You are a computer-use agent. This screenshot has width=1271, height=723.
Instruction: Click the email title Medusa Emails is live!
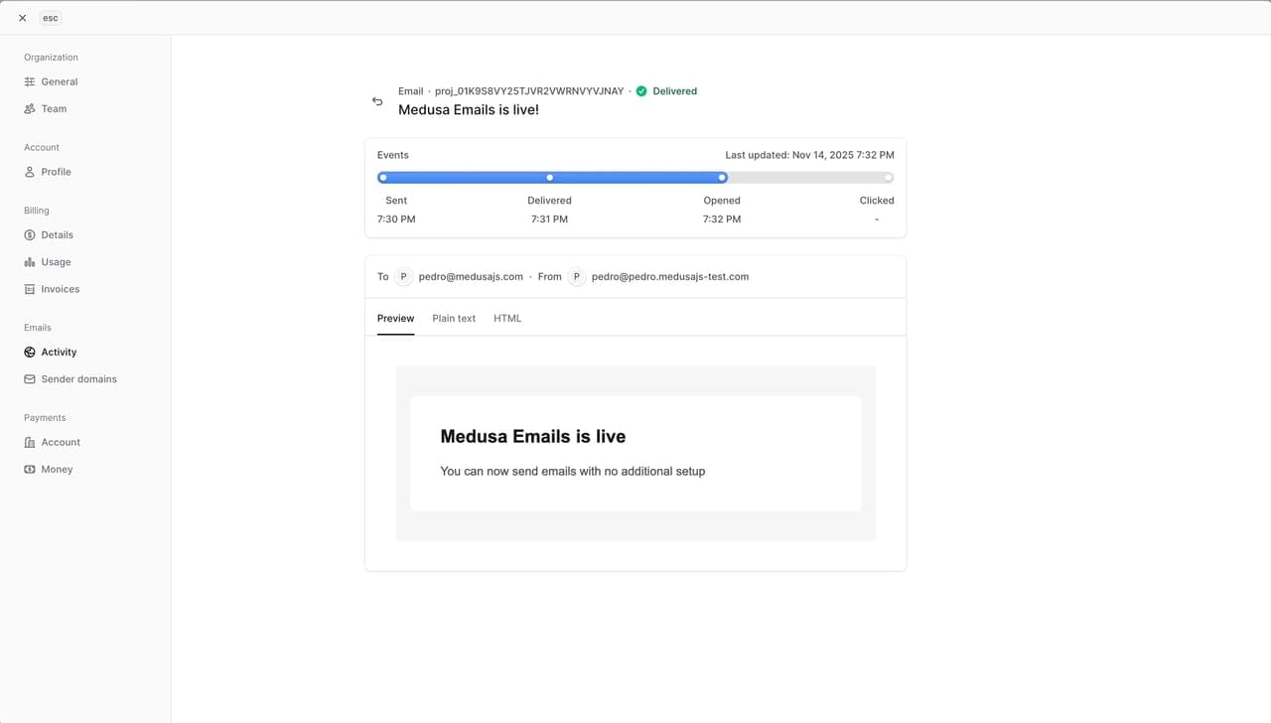(469, 109)
